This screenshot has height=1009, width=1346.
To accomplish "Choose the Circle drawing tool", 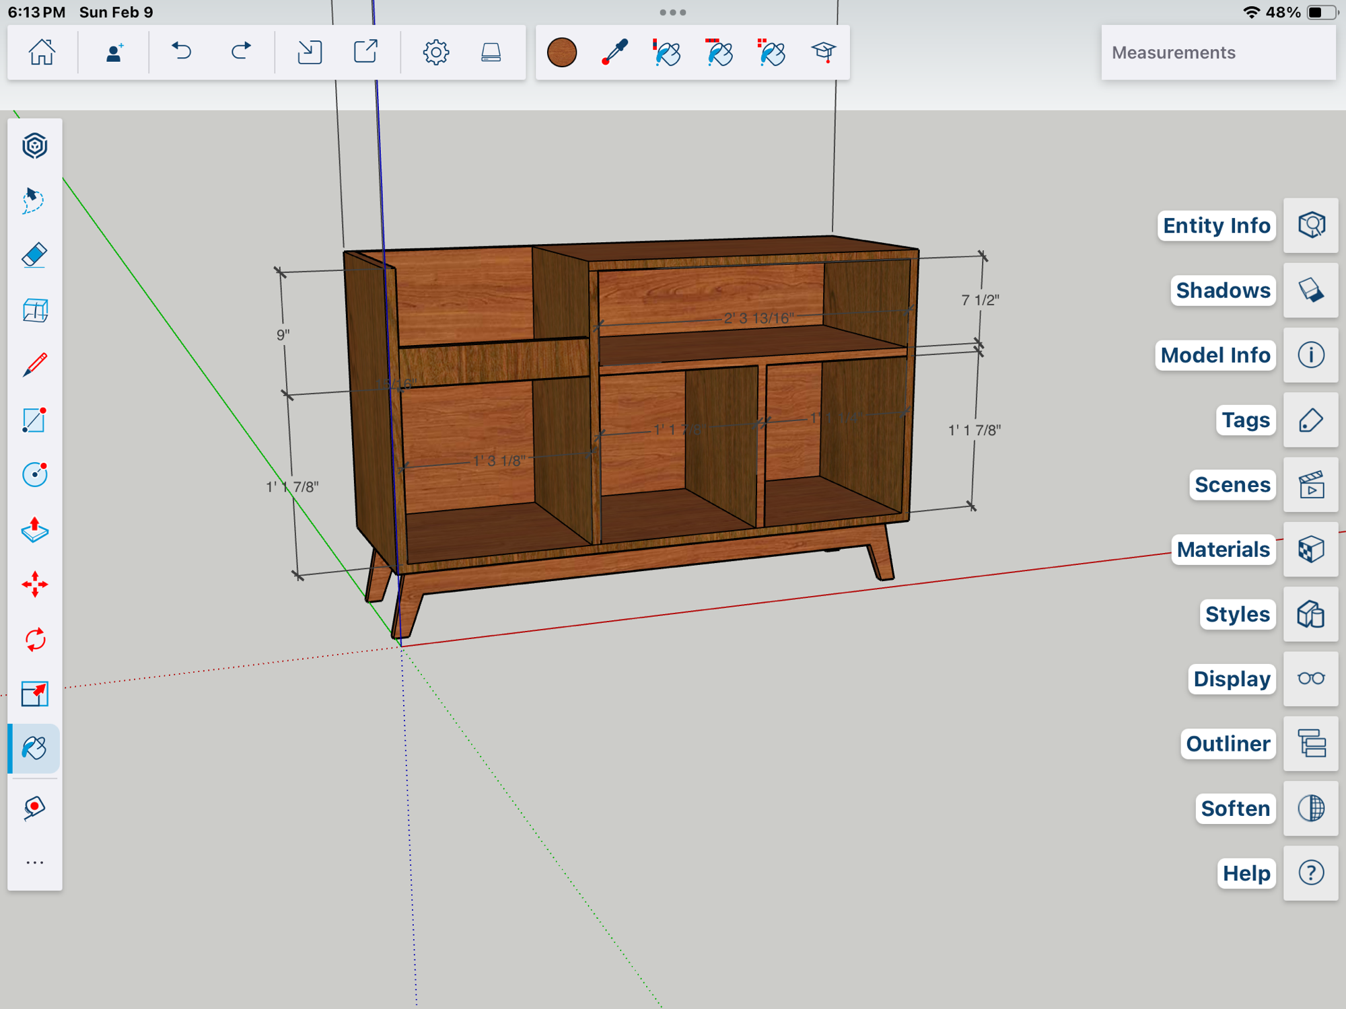I will (x=34, y=475).
